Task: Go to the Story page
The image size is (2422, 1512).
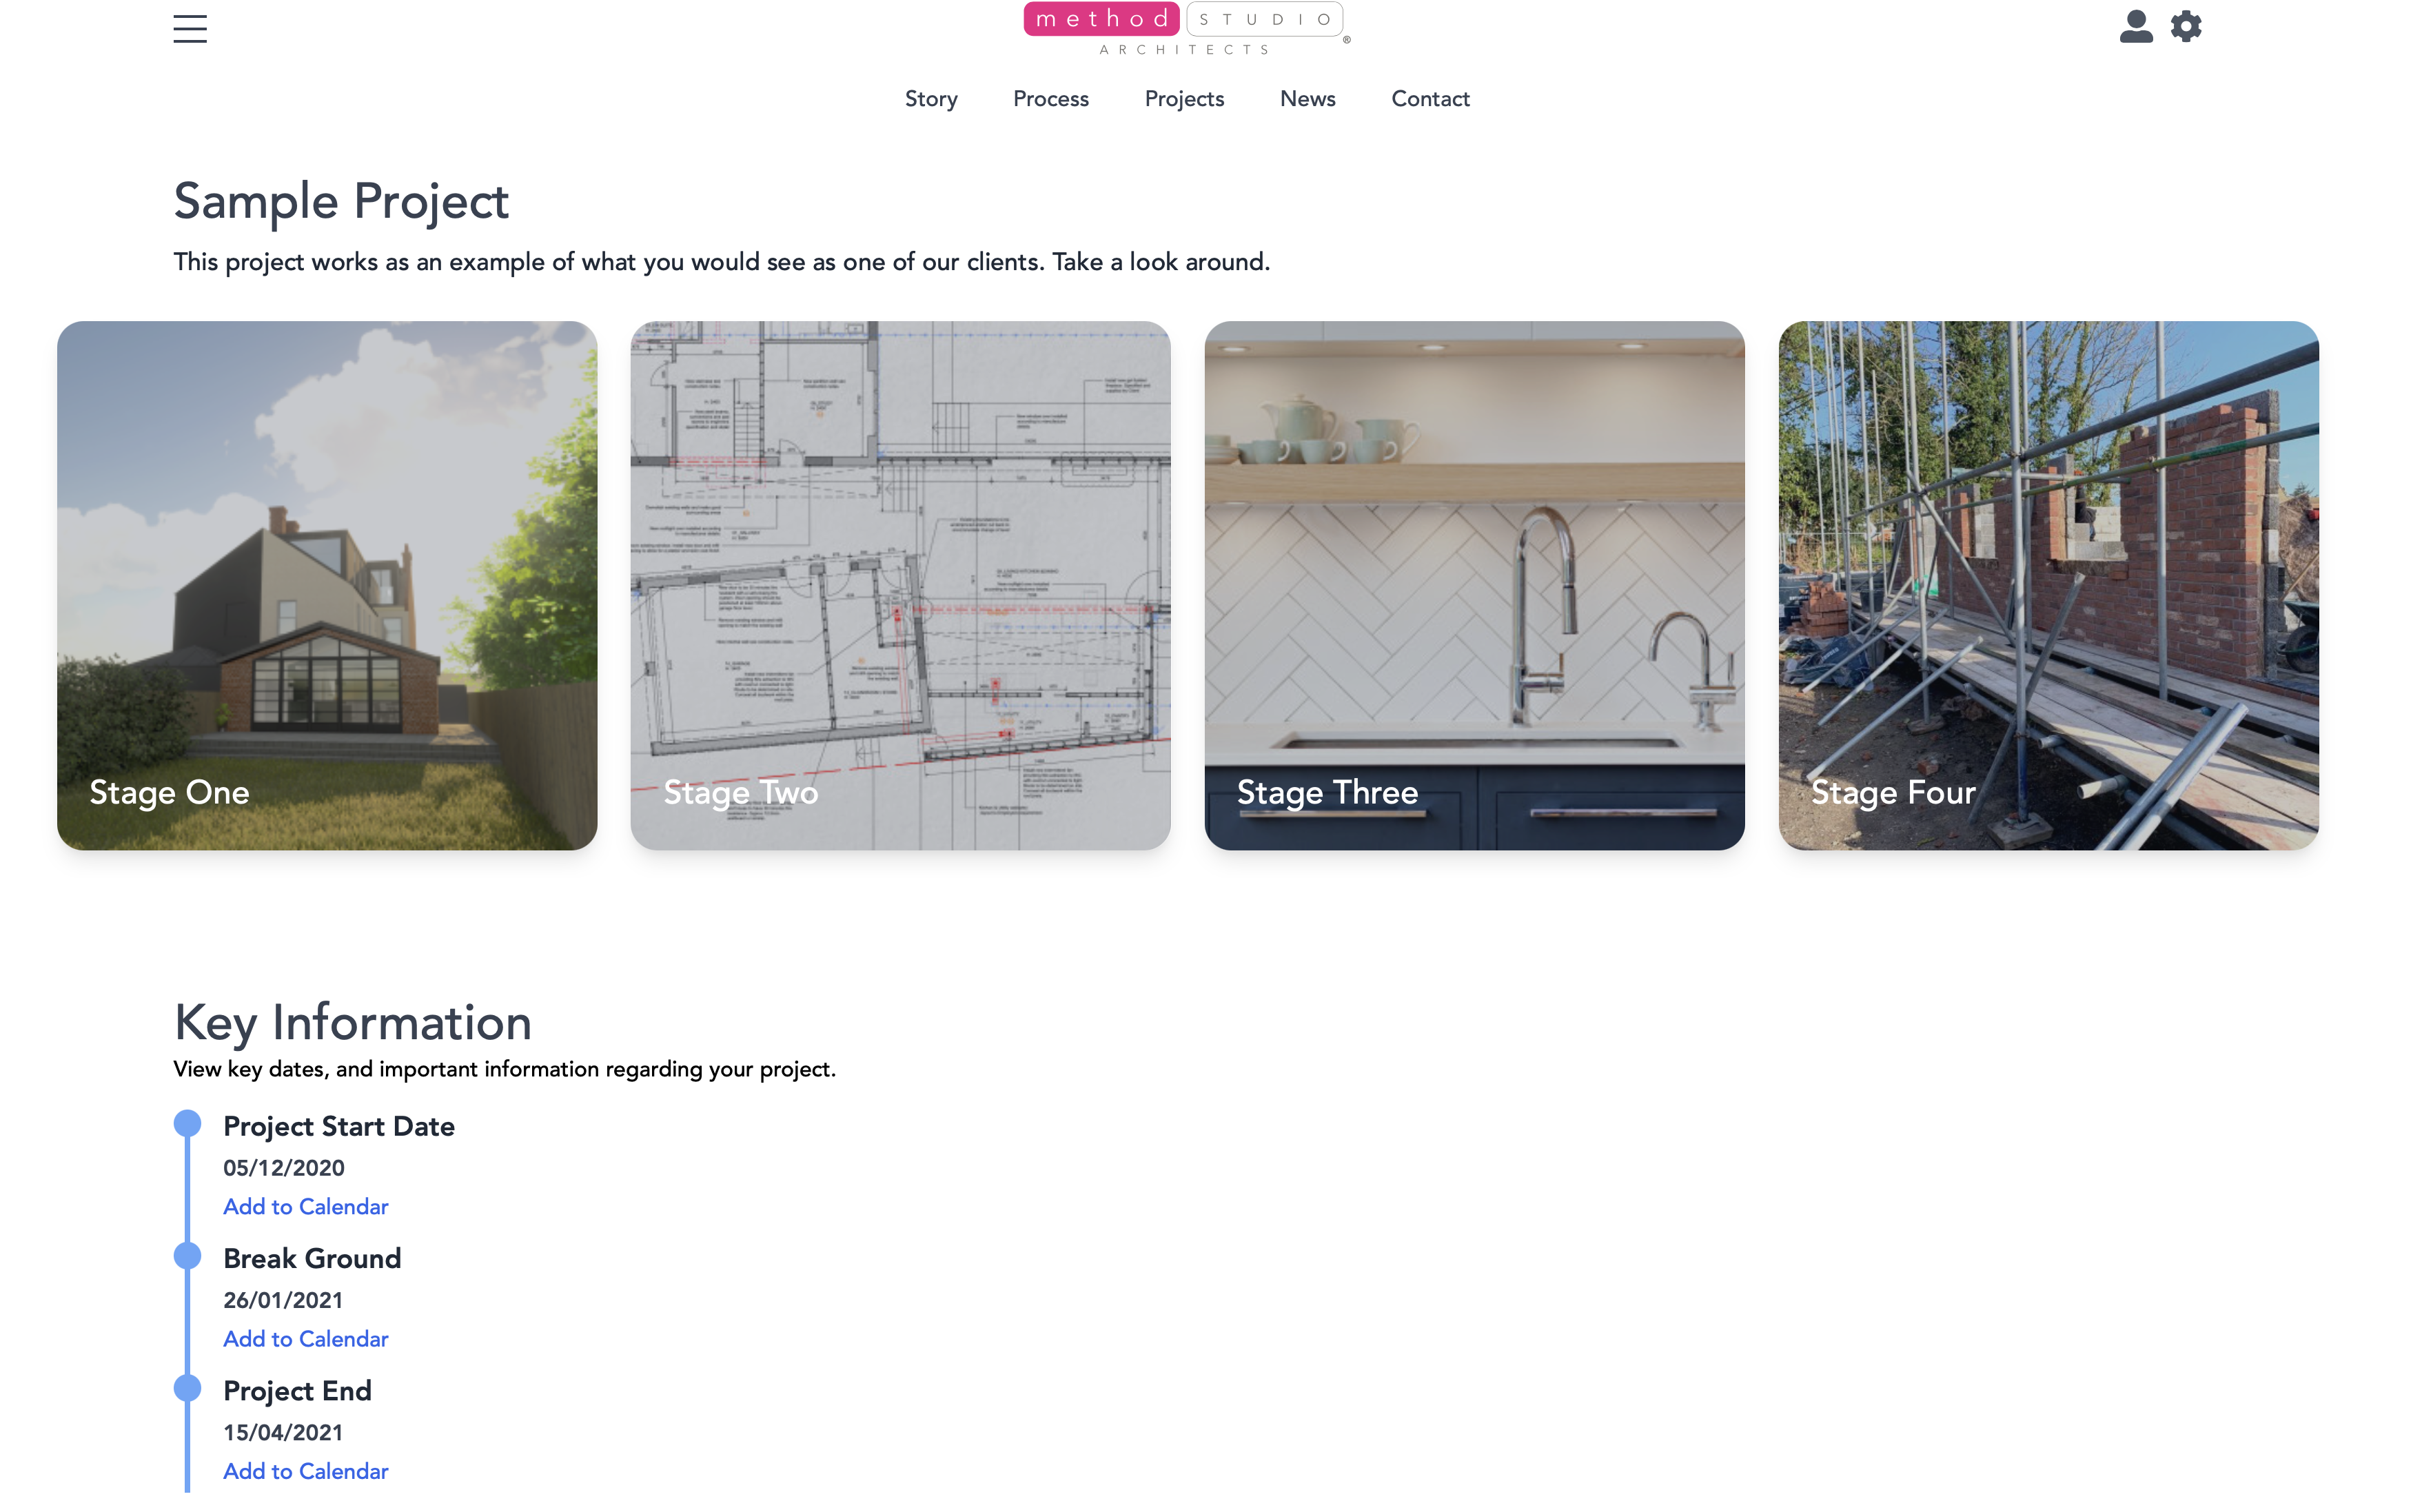Action: point(931,99)
